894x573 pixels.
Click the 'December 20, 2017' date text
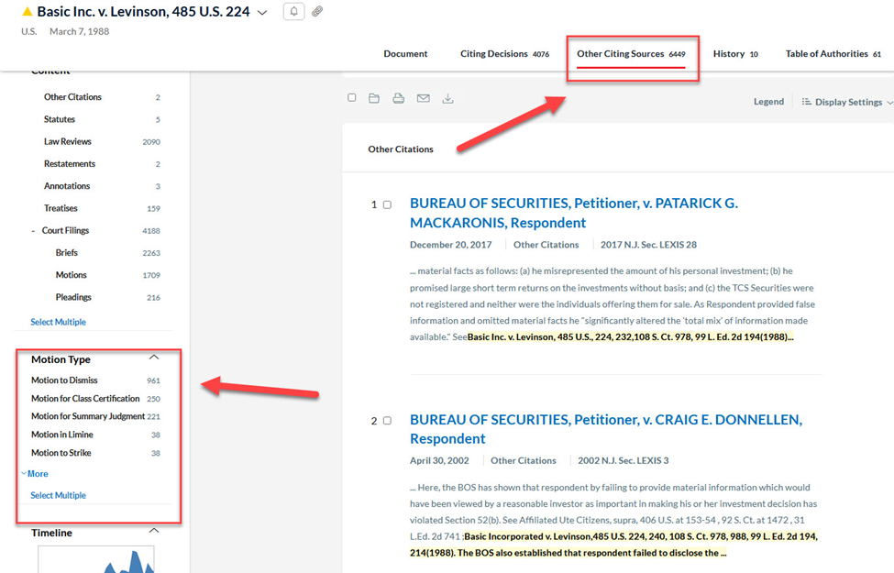click(x=450, y=245)
